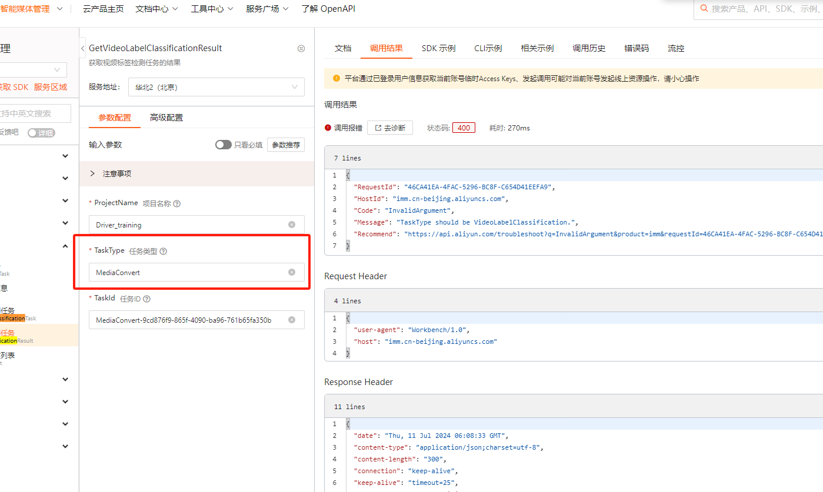Toggle the 只看必填 switch
This screenshot has height=492, width=823.
tap(223, 145)
